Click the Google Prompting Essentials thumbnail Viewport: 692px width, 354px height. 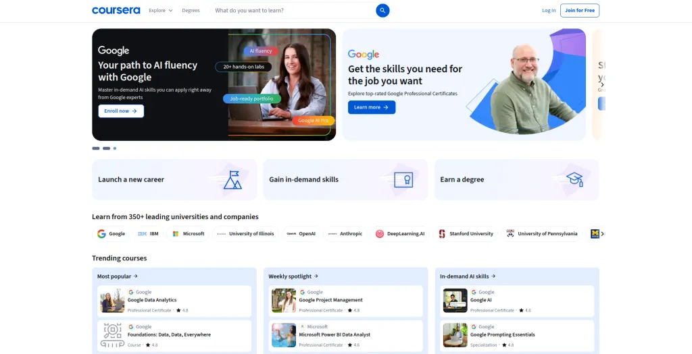(x=455, y=335)
